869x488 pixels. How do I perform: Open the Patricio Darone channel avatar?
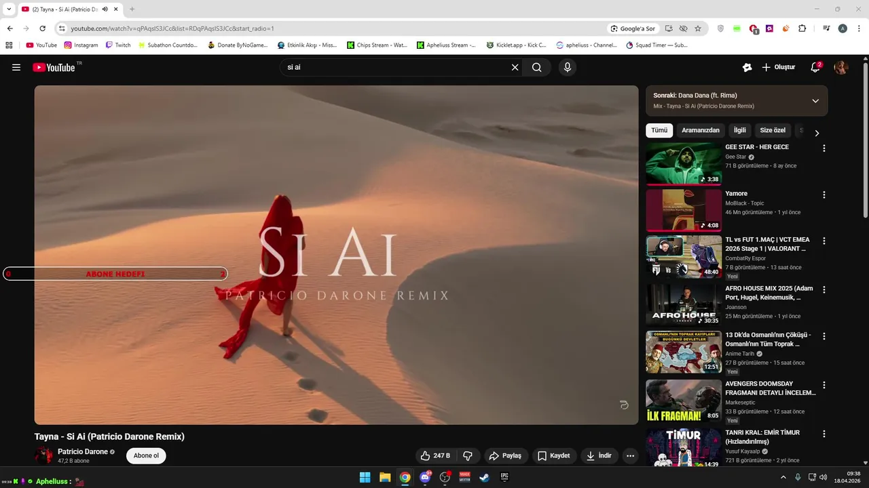click(43, 455)
